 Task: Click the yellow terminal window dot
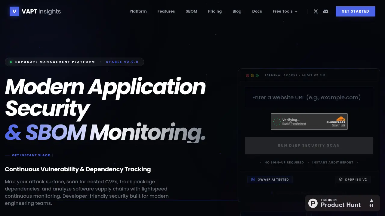coord(252,75)
